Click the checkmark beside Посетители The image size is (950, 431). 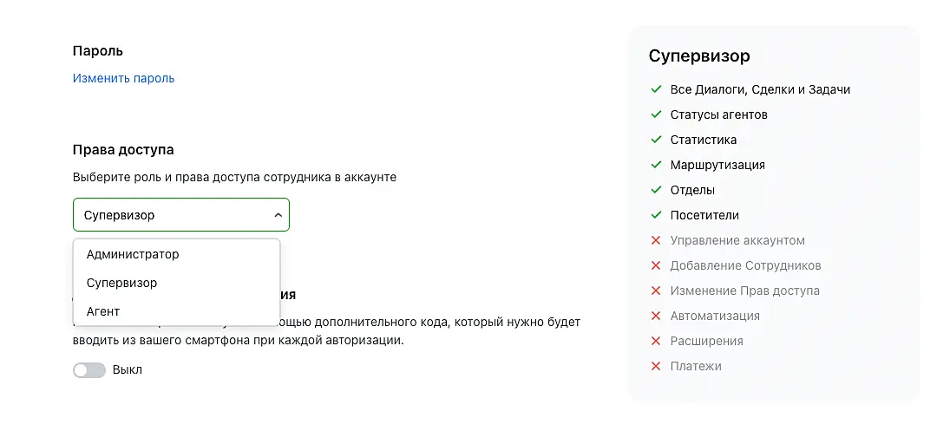coord(656,215)
